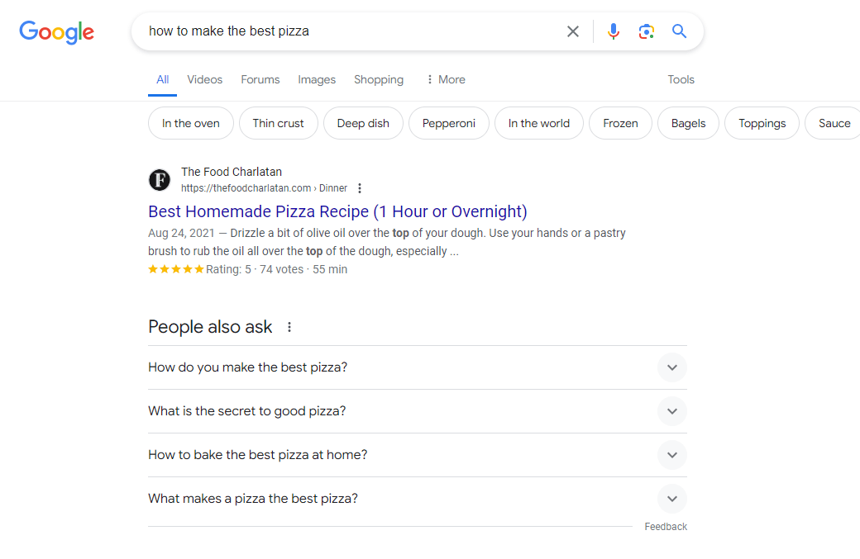The height and width of the screenshot is (559, 860).
Task: Select the 'In the world' filter chip
Action: [x=538, y=123]
